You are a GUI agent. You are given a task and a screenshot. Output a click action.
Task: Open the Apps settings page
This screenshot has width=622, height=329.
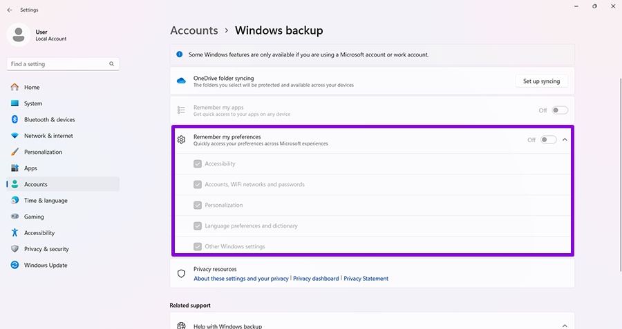[x=63, y=168]
